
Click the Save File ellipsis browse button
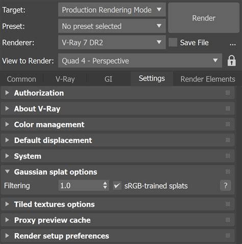(233, 44)
